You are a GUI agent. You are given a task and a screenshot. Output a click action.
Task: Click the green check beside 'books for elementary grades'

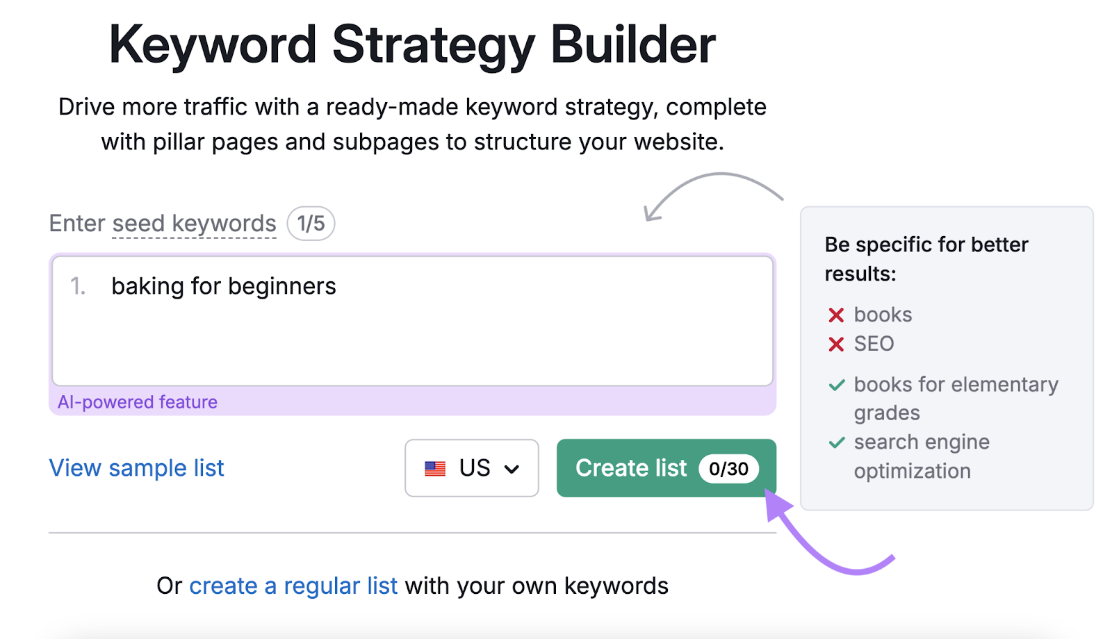click(x=836, y=385)
